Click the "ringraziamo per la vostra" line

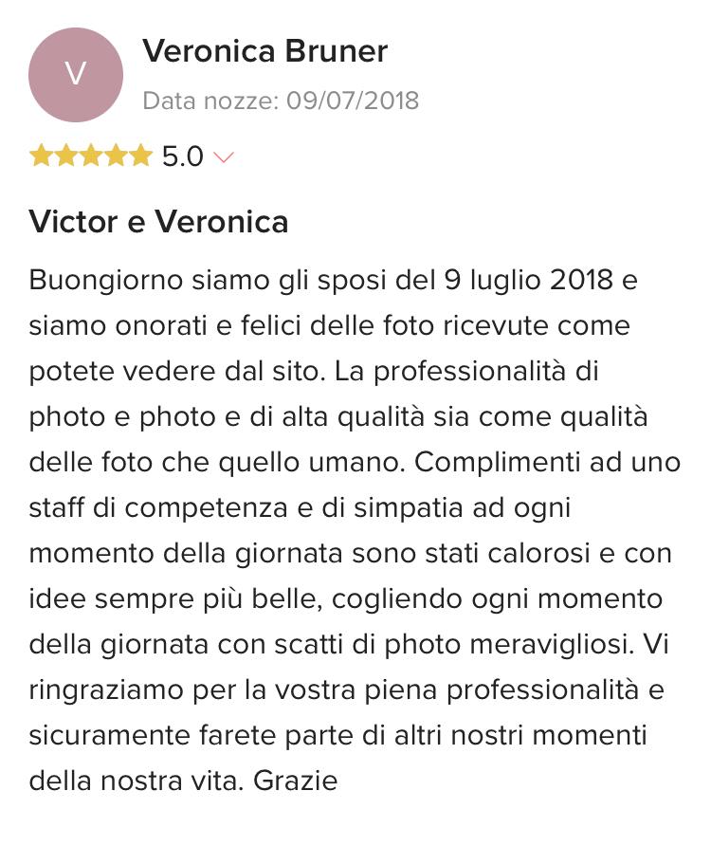coord(346,690)
